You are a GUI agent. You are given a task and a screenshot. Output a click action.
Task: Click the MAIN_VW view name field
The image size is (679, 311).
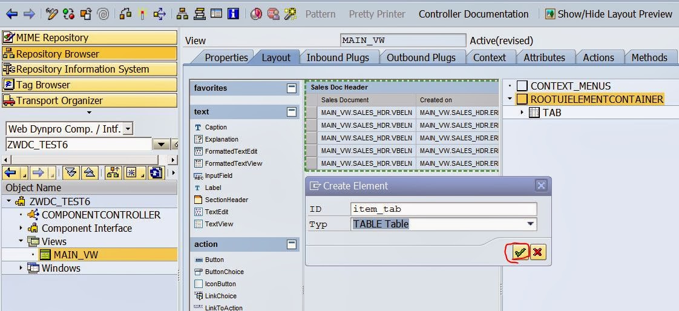click(x=403, y=41)
